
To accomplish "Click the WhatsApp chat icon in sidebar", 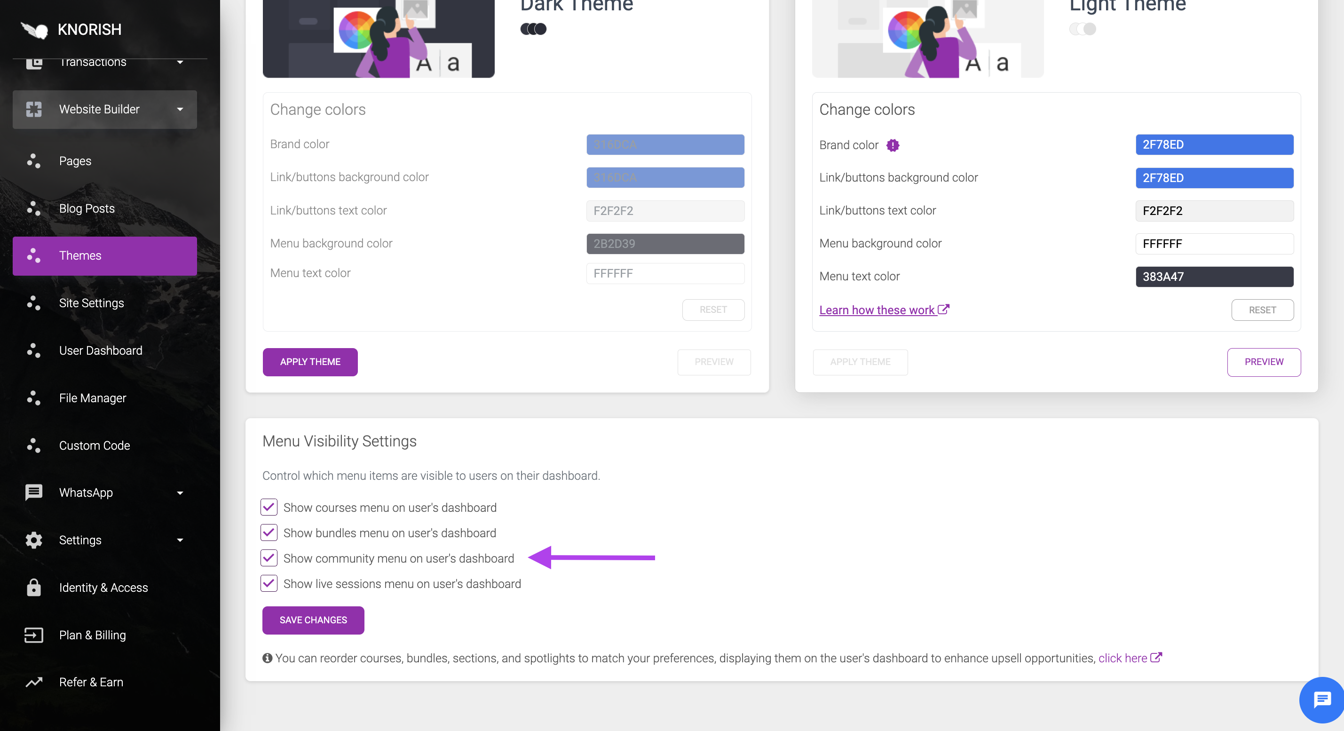I will [x=34, y=493].
